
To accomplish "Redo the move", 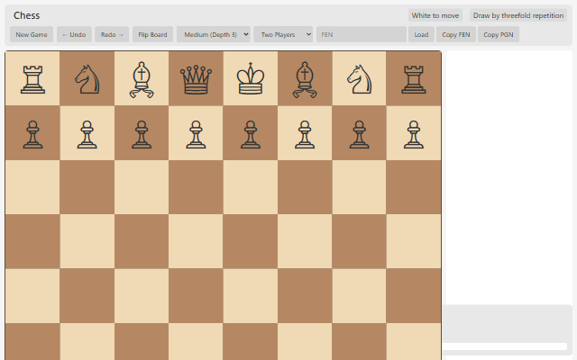I will 112,34.
